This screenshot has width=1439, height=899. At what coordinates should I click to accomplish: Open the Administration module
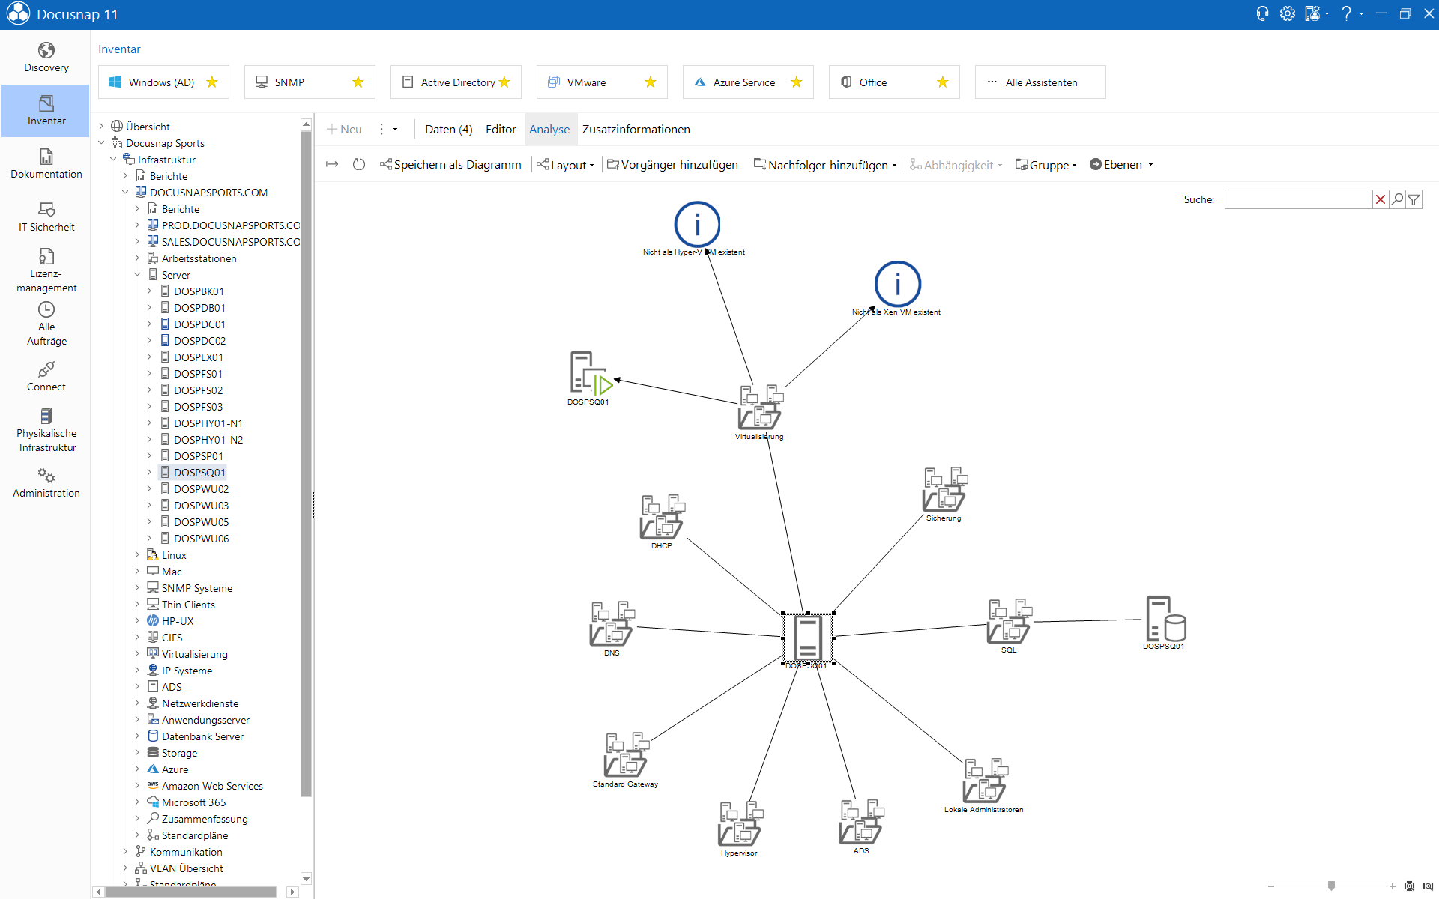tap(46, 483)
